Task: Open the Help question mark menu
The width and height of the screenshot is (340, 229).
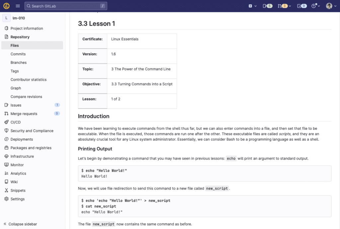Action: click(315, 6)
